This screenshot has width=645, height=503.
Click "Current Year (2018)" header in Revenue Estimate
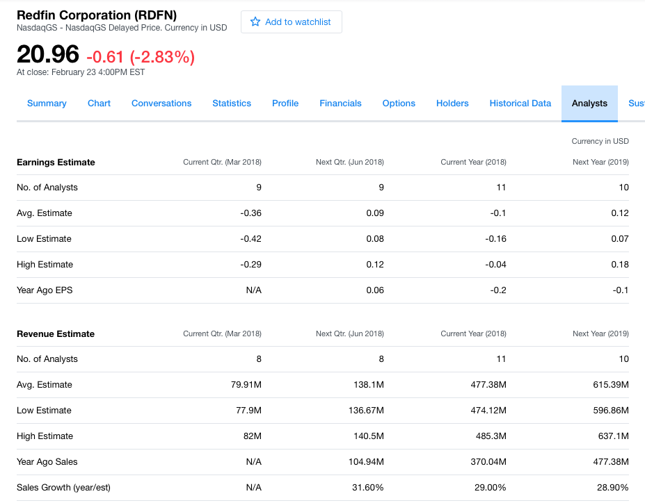pyautogui.click(x=473, y=333)
